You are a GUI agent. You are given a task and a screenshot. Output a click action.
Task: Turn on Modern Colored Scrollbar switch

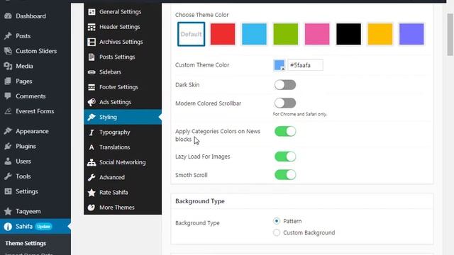285,103
